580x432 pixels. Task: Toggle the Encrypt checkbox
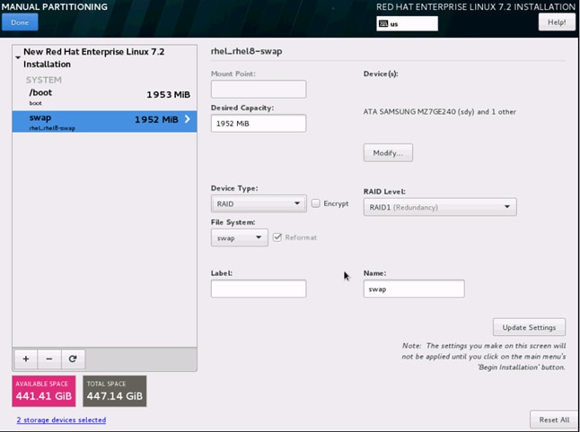coord(315,203)
